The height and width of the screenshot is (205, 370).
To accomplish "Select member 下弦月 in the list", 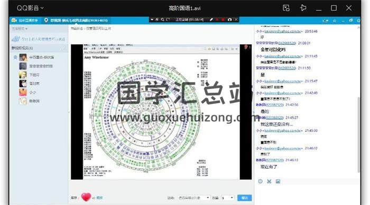I will [x=39, y=75].
